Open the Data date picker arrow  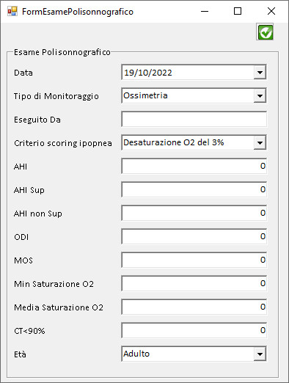(260, 73)
